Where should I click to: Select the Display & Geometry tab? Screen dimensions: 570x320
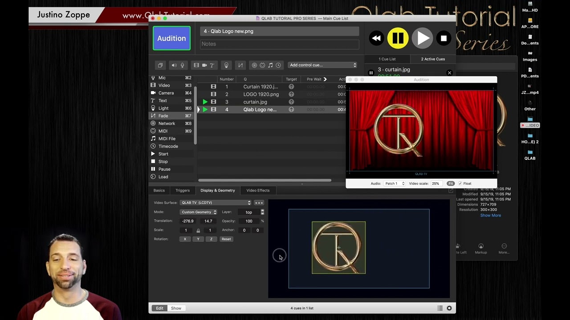click(x=217, y=190)
